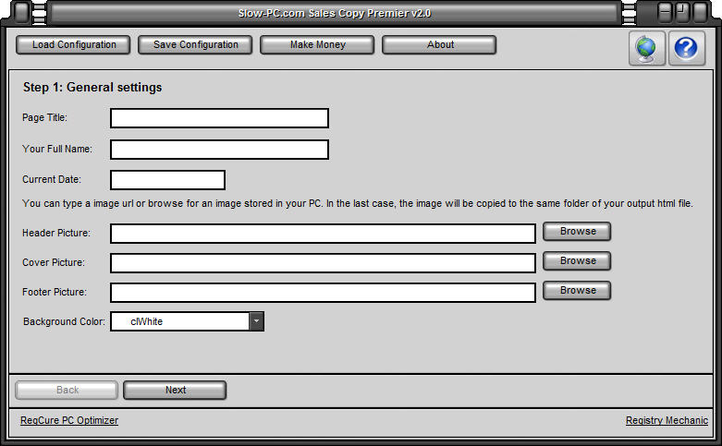The image size is (722, 446).
Task: Click into the Page Title field
Action: [219, 118]
